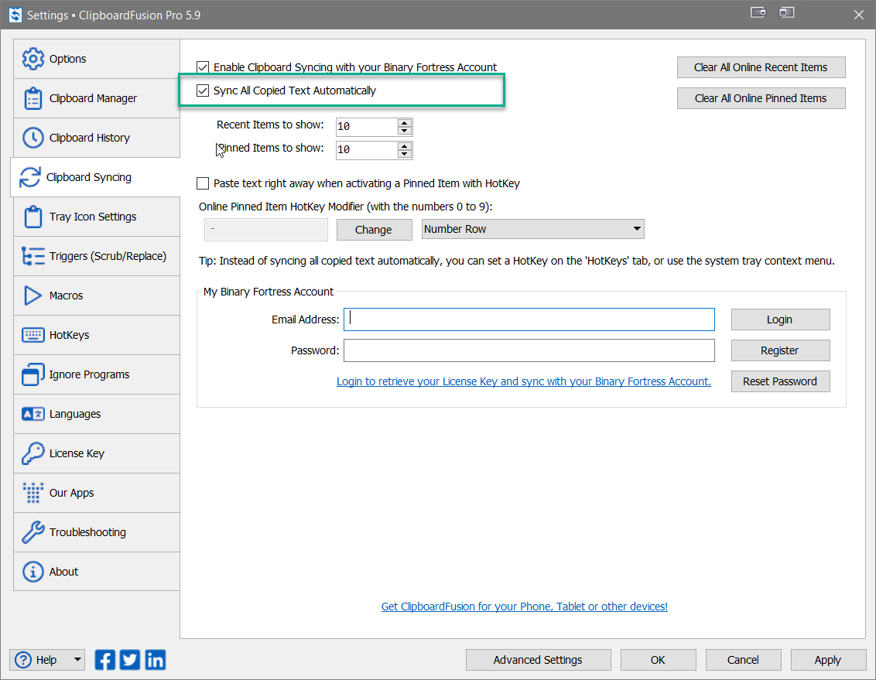Open Get ClipboardFusion for your Phone link
This screenshot has height=680, width=876.
click(x=524, y=607)
